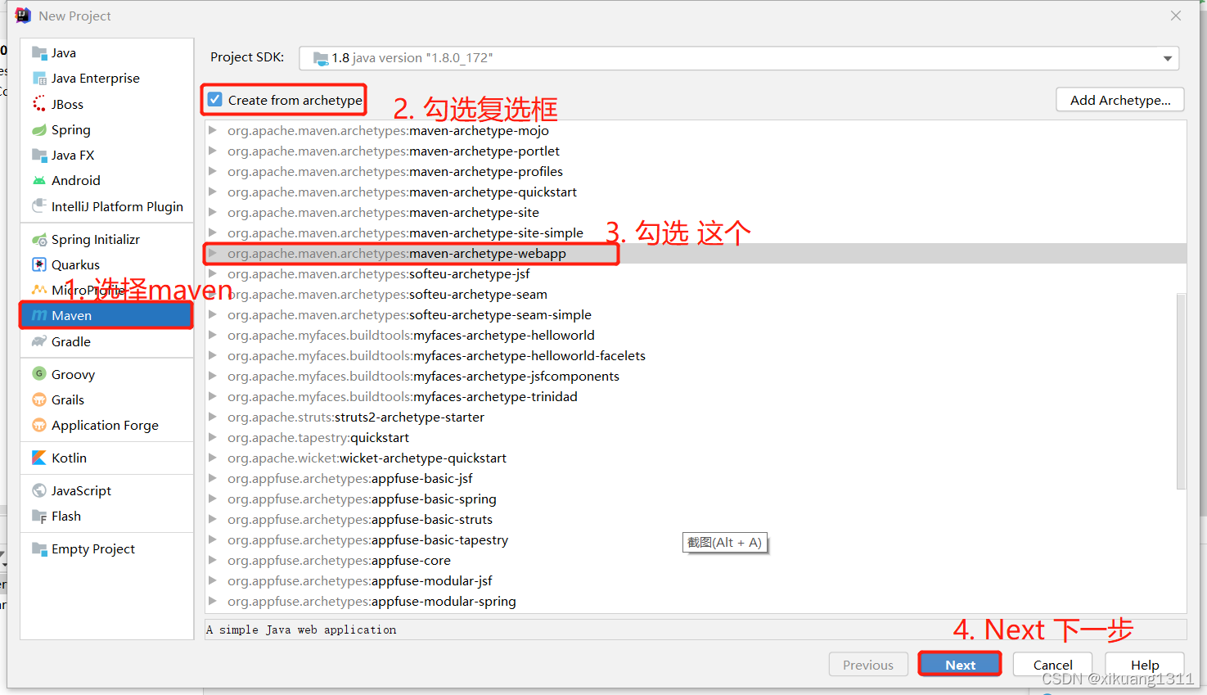
Task: Expand maven-archetype-portlet archetype
Action: pyautogui.click(x=213, y=151)
